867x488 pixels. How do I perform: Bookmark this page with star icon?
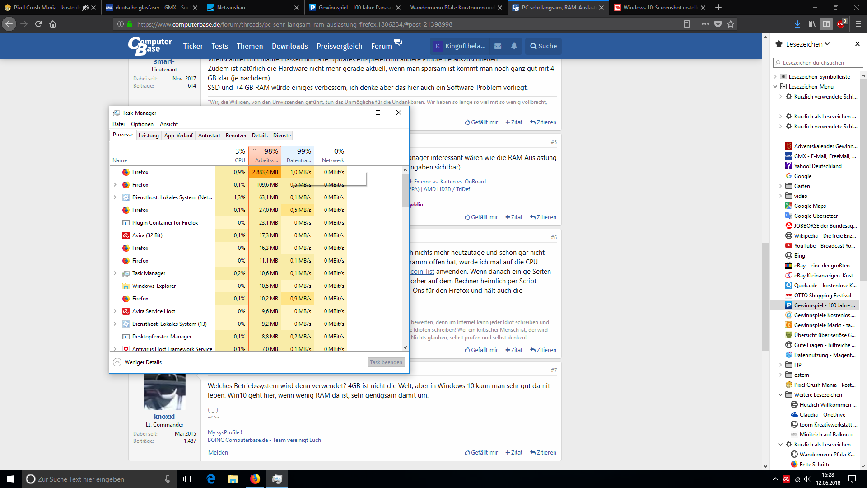(x=731, y=24)
